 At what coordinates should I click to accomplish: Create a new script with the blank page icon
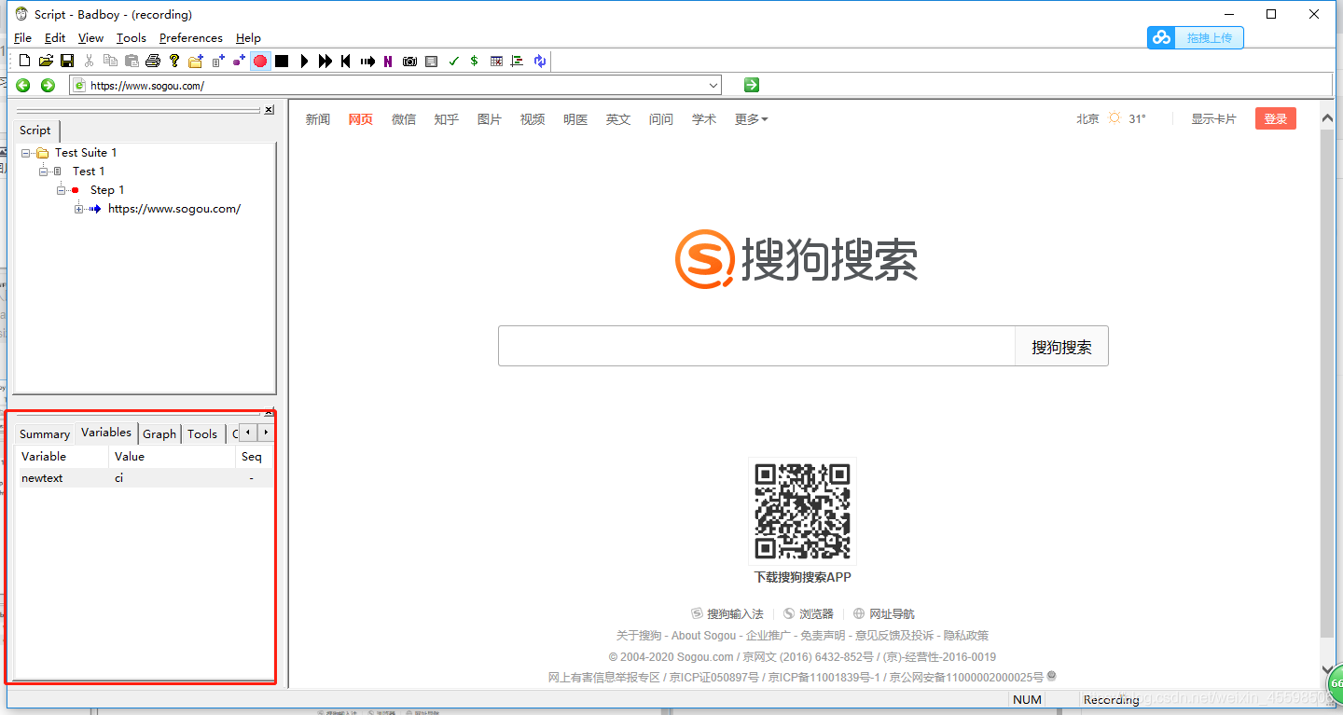tap(25, 61)
